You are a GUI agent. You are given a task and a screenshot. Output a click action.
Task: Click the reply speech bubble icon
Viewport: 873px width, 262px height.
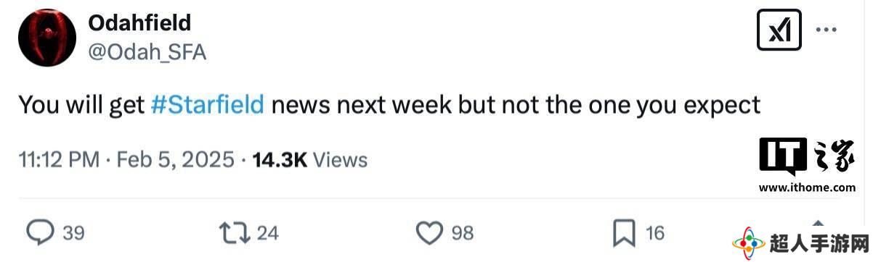[41, 232]
